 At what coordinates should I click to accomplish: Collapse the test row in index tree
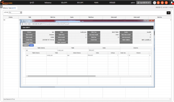[x=24, y=50]
